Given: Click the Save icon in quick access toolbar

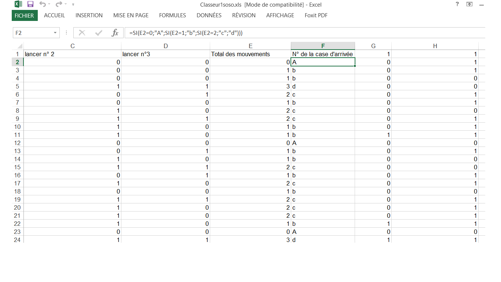Looking at the screenshot, I should [30, 4].
